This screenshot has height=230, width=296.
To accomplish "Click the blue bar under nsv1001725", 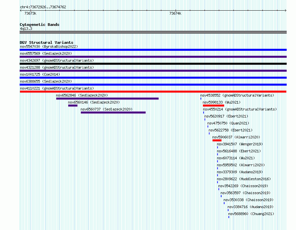I will [153, 78].
